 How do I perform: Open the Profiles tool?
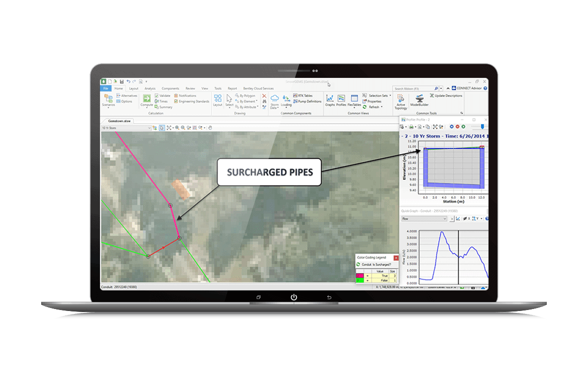click(341, 99)
